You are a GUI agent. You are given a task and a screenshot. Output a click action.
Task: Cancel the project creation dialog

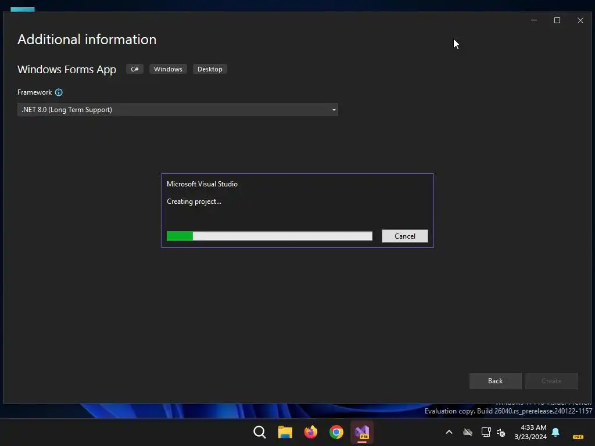click(x=404, y=236)
